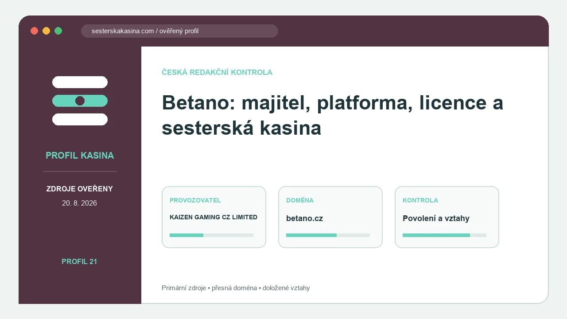Open the DOMÉNA card
This screenshot has width=567, height=319.
(x=330, y=217)
